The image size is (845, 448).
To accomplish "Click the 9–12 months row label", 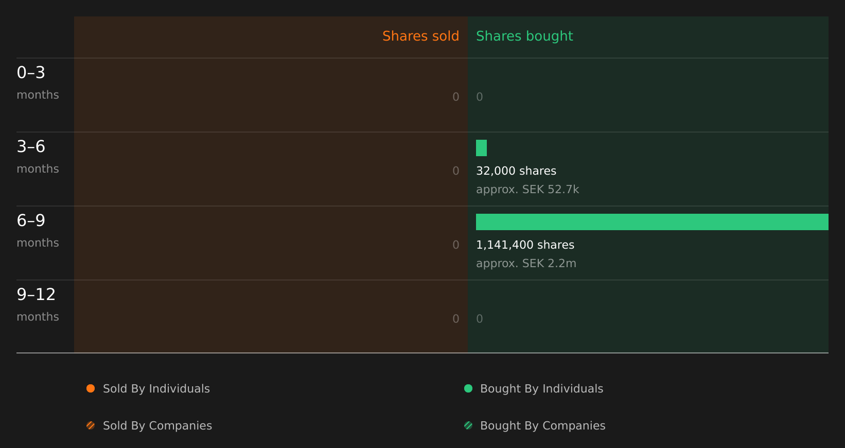I will tap(38, 305).
